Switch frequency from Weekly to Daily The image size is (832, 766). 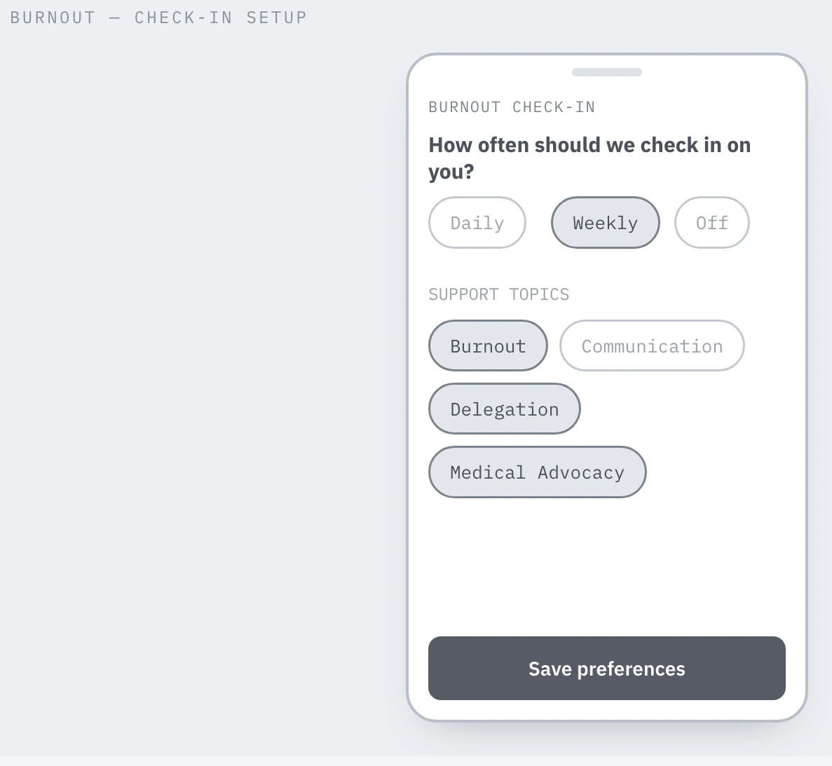tap(477, 223)
